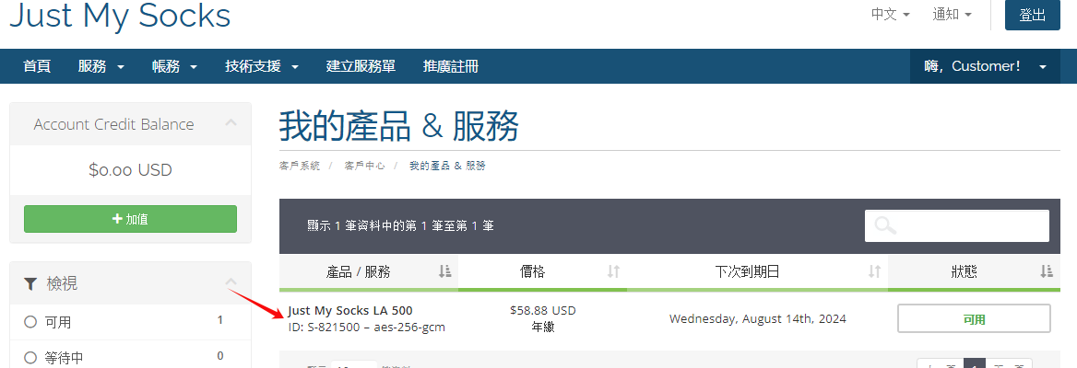Viewport: 1077px width, 368px height.
Task: Click the 登出 logout button
Action: 1032,15
